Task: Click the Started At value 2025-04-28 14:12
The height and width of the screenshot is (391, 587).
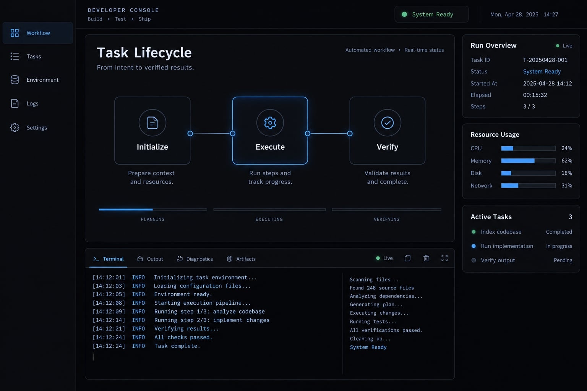Action: click(547, 83)
